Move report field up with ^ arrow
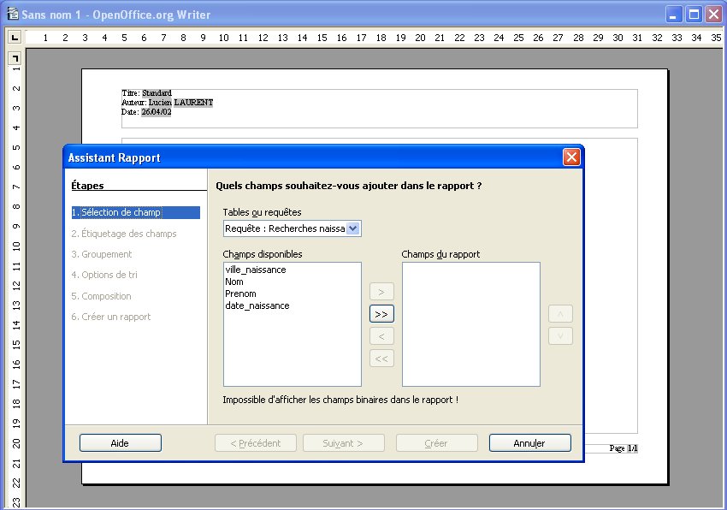The image size is (727, 510). (x=560, y=314)
